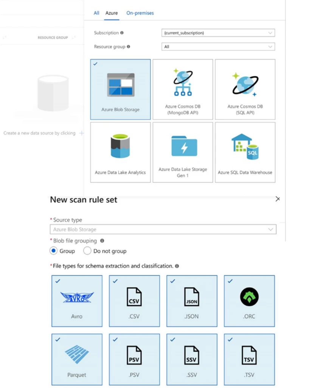The height and width of the screenshot is (388, 309).
Task: Select the Azure SQL Data Warehouse tile
Action: point(245,152)
